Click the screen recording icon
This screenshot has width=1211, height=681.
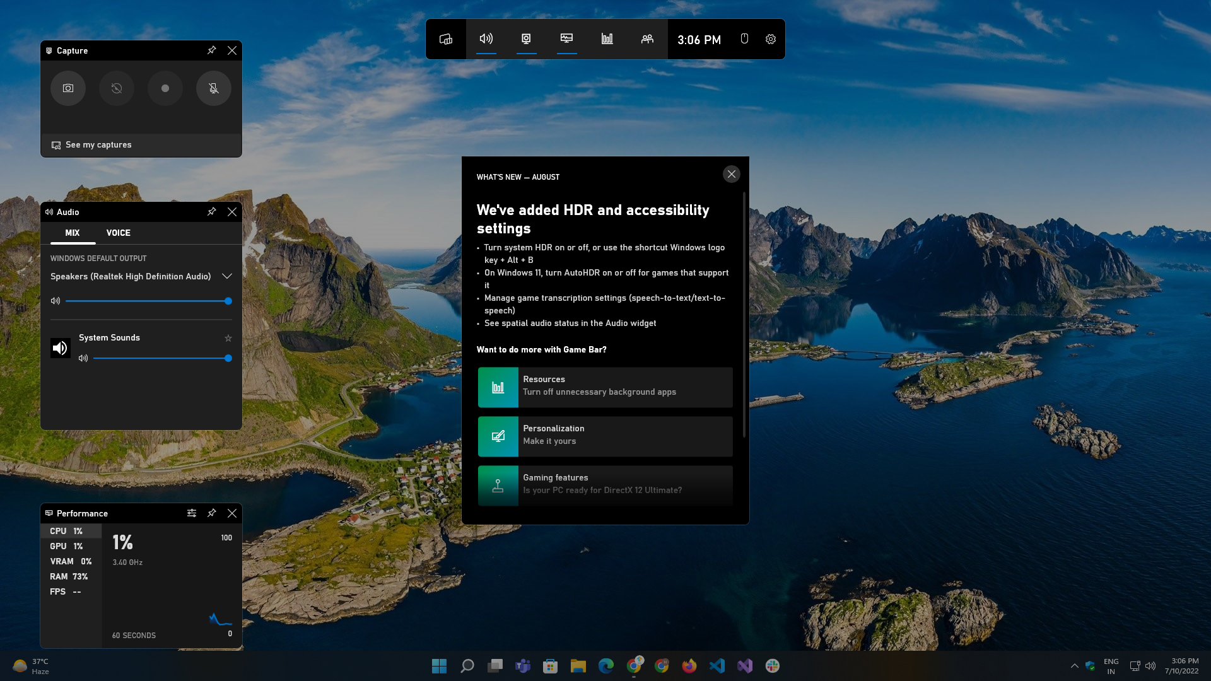tap(165, 88)
